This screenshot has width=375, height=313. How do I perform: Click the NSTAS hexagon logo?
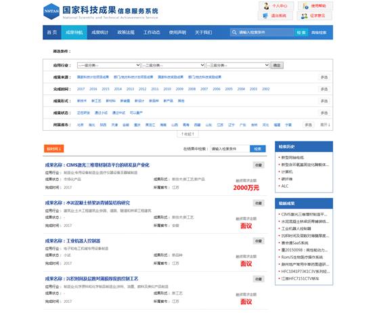pyautogui.click(x=51, y=12)
